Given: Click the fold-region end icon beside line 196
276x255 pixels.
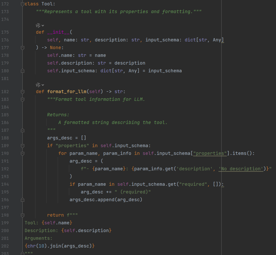Looking at the screenshot, I should (x=22, y=200).
